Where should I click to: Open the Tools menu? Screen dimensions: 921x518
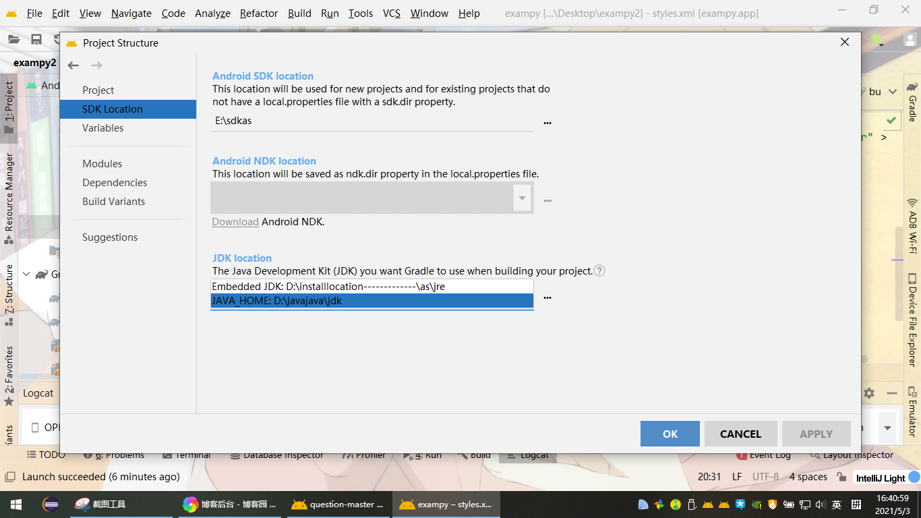[x=361, y=13]
